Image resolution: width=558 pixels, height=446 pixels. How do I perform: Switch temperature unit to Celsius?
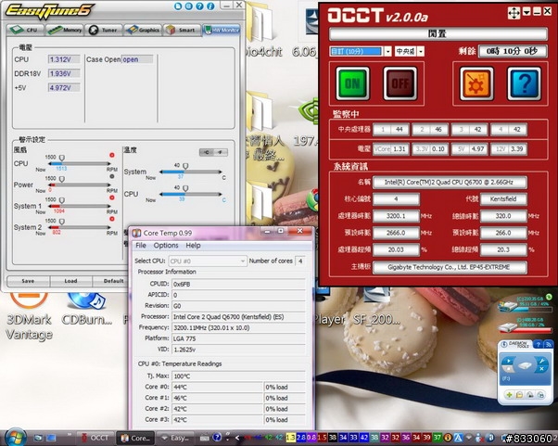coord(207,152)
